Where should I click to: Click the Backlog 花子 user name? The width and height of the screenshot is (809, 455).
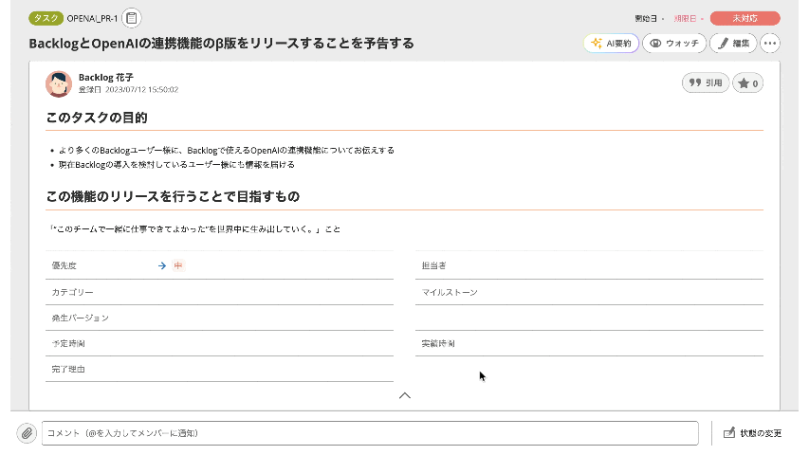(105, 77)
